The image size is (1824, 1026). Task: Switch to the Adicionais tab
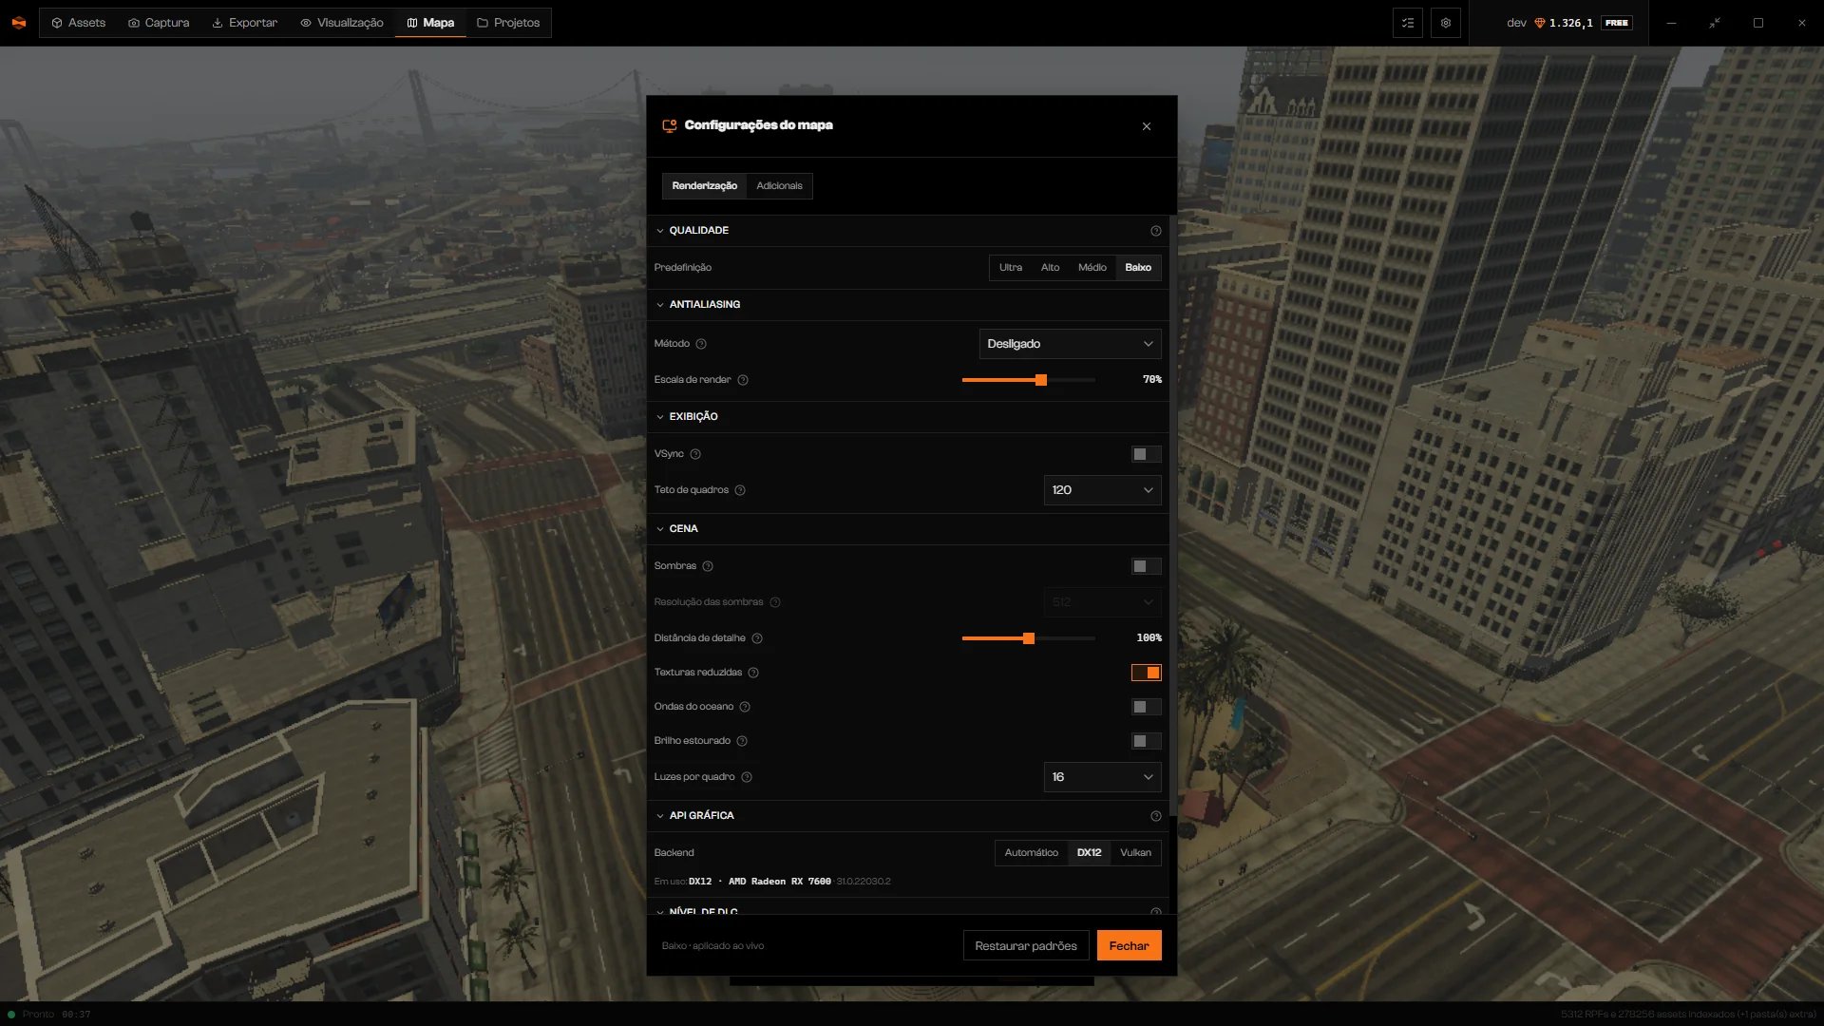click(779, 186)
